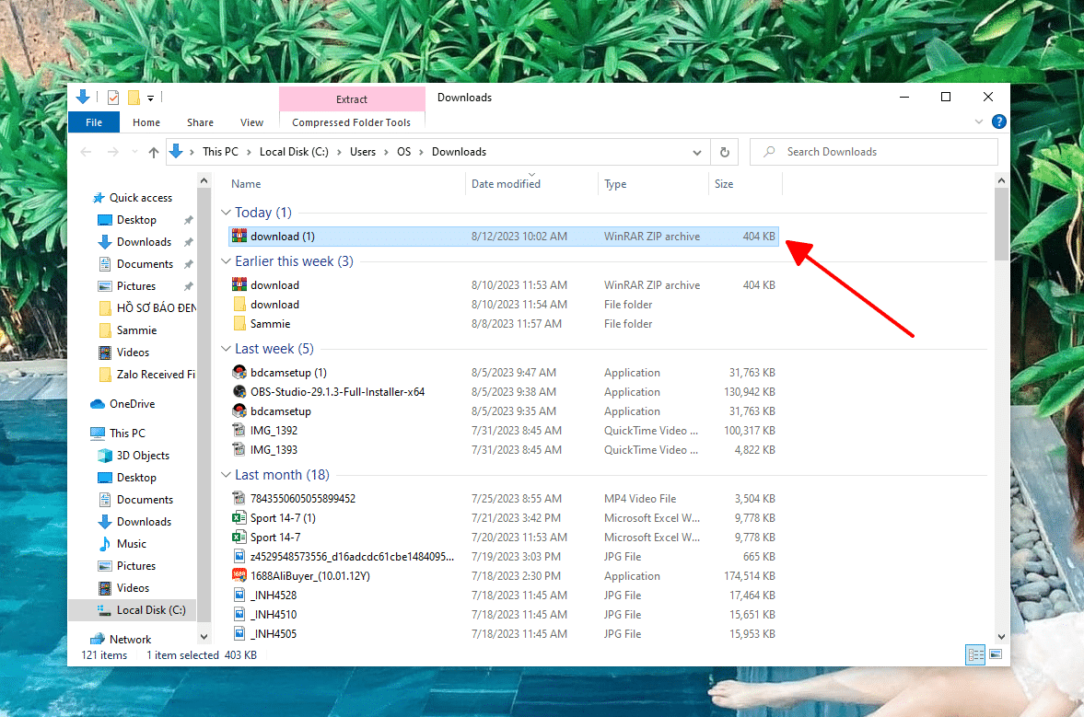Switch to large thumbnails view
1084x717 pixels.
tap(996, 655)
